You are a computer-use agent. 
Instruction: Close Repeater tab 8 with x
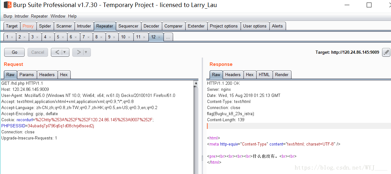101,37
